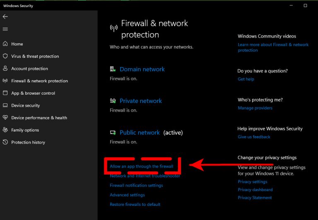Click the Privacy dashboard link
The image size is (318, 220).
[255, 190]
